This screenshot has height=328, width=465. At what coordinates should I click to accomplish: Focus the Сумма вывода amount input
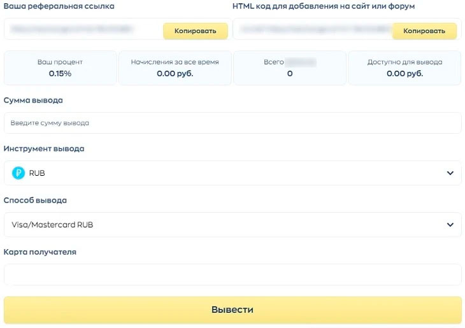(x=232, y=123)
